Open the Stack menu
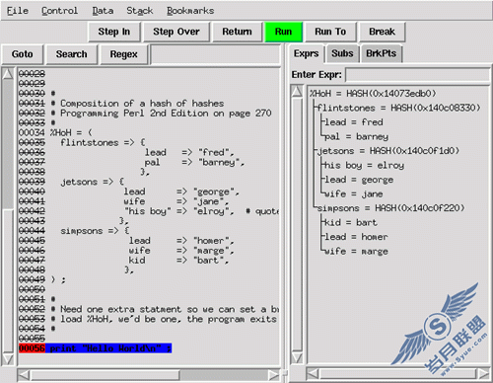This screenshot has width=493, height=383. coord(140,11)
